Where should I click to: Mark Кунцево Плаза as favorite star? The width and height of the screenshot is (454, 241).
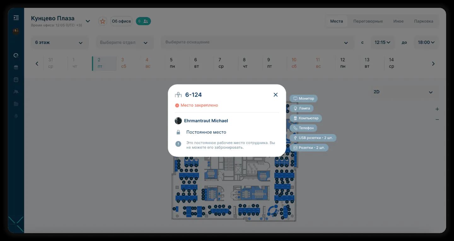tap(102, 21)
